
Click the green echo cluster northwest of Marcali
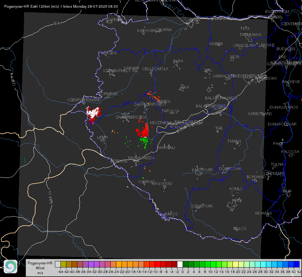click(x=144, y=142)
